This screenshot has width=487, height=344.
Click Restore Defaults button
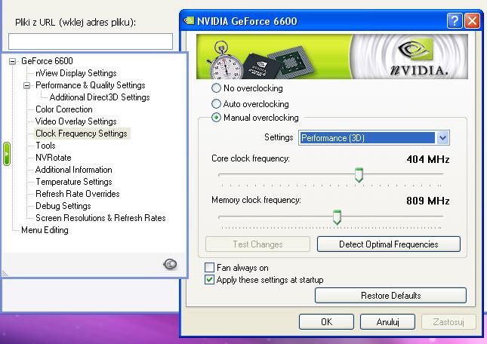coord(390,295)
